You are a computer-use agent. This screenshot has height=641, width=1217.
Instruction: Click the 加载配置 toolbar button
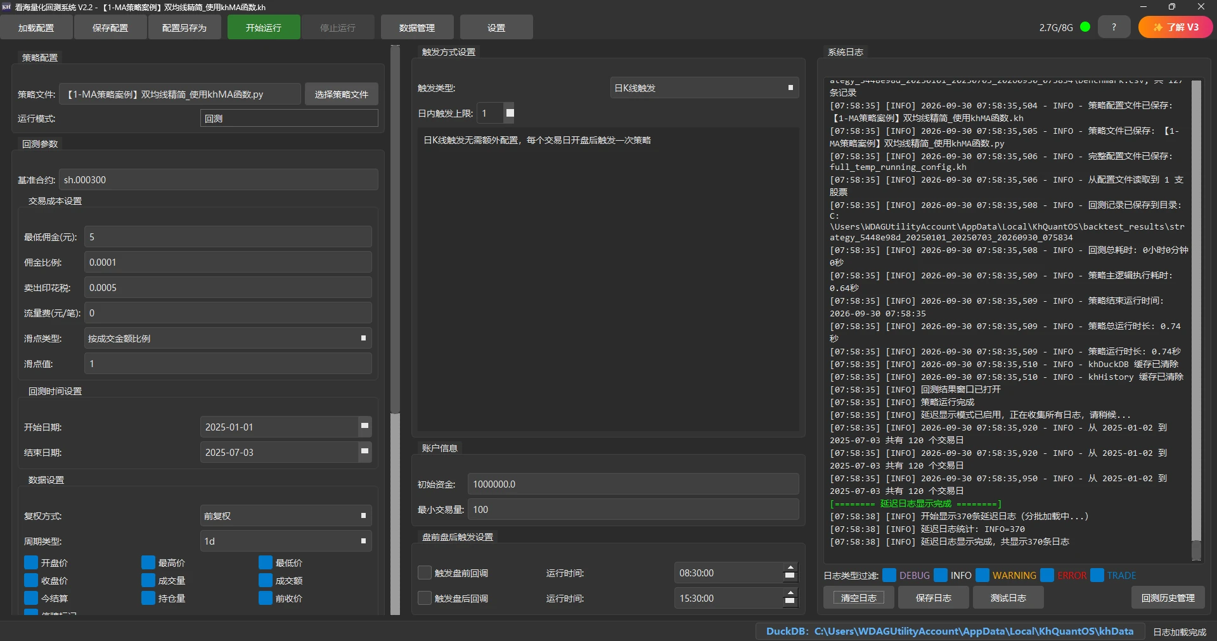point(36,27)
